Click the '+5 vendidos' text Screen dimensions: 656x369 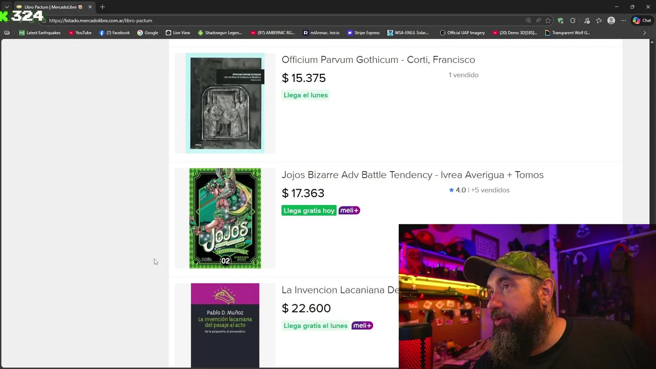click(490, 190)
